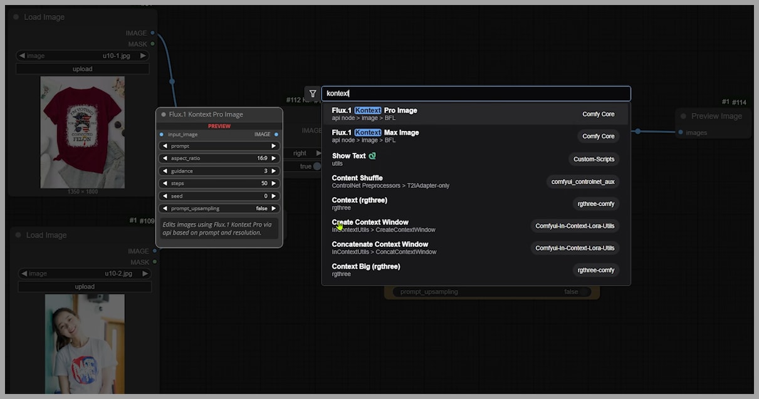Toggle the prompt_upsampling false value in the preview node
Image resolution: width=759 pixels, height=399 pixels.
(261, 209)
